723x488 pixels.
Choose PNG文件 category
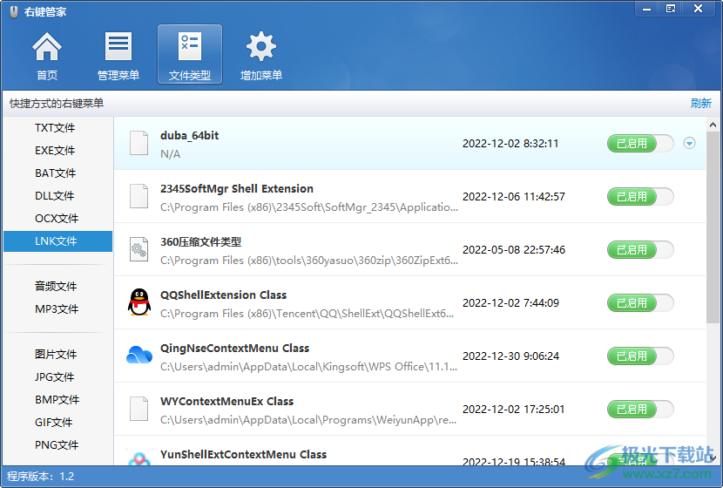click(58, 444)
